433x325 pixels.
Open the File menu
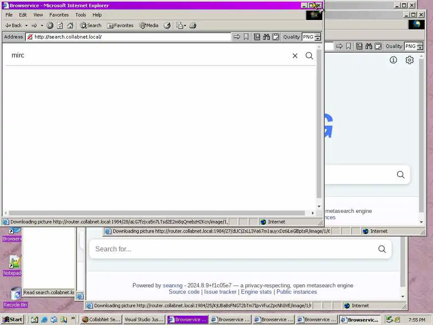point(9,15)
